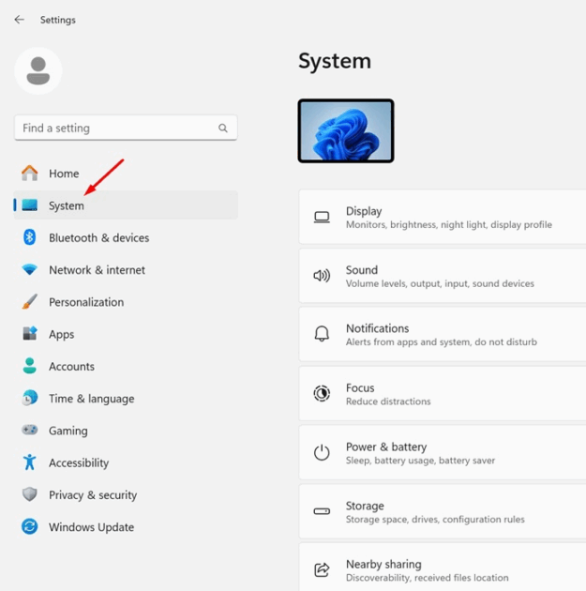The height and width of the screenshot is (591, 586).
Task: Open Privacy & security settings
Action: click(126, 494)
